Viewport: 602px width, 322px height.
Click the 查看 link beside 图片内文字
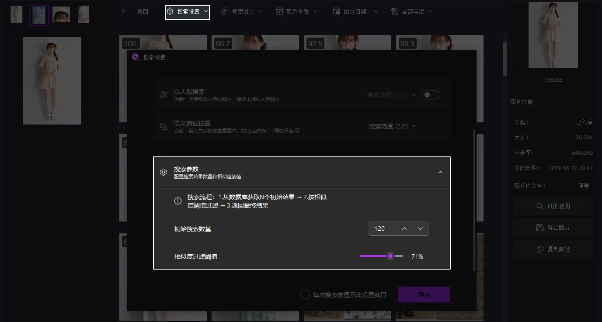[x=584, y=185]
